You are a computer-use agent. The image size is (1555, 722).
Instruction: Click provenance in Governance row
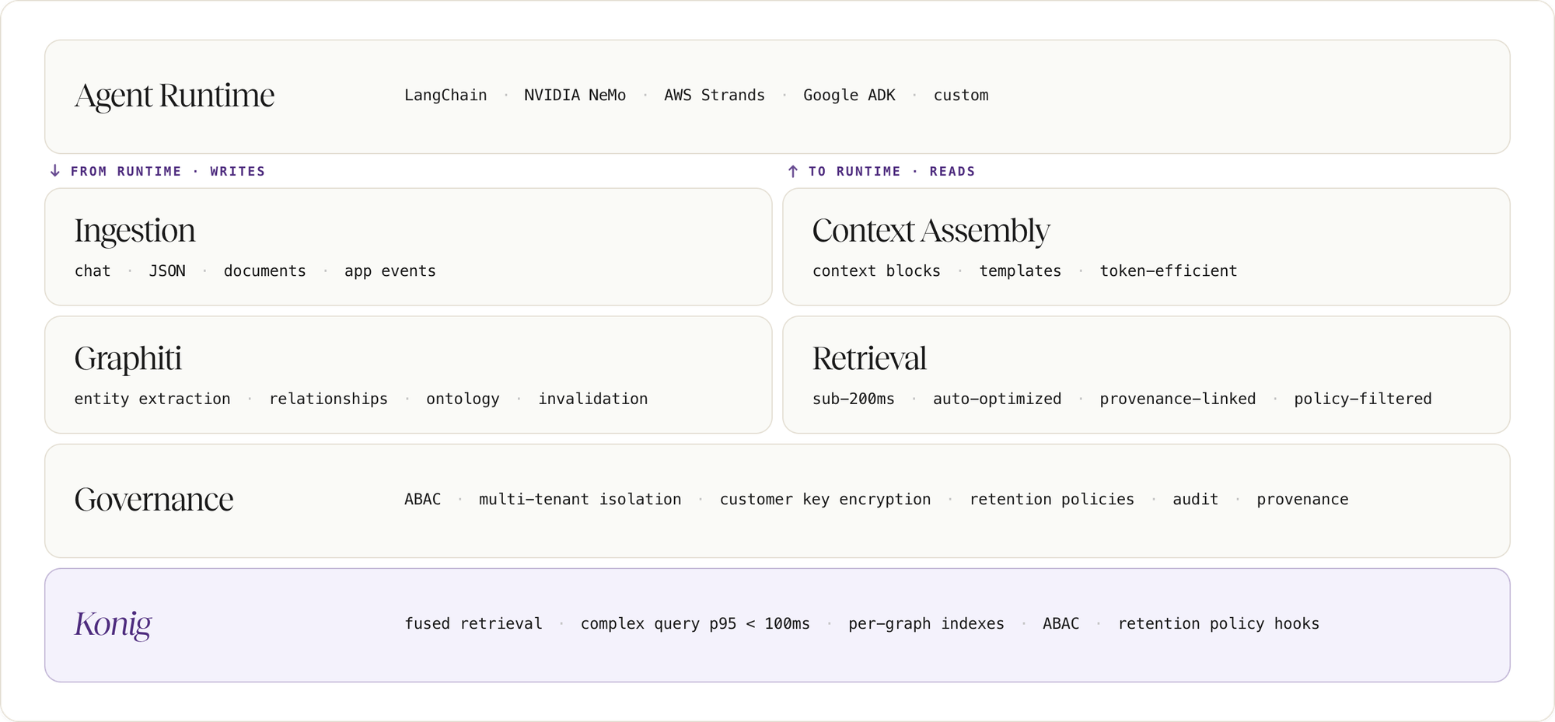[1302, 500]
